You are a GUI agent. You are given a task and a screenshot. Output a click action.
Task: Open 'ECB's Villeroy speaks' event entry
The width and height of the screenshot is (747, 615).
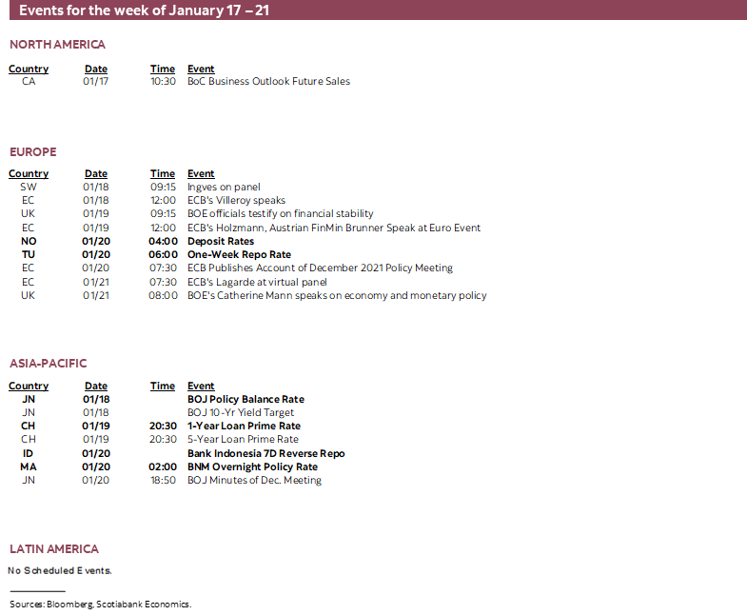tap(236, 201)
